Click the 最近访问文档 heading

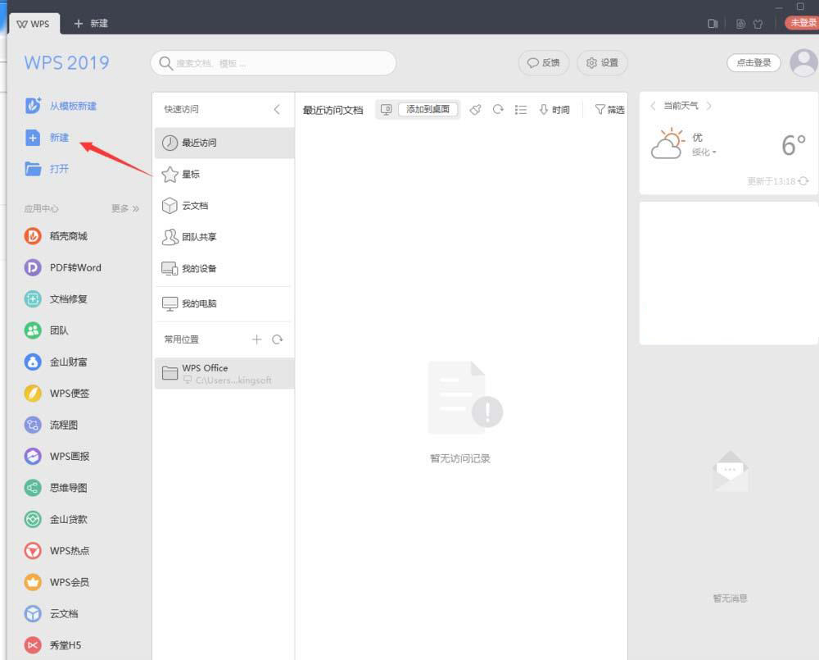[x=333, y=110]
